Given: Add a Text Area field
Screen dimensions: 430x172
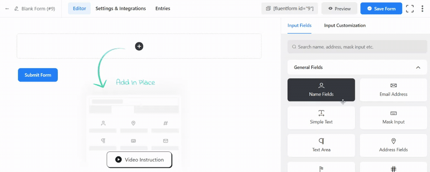Looking at the screenshot, I should [321, 145].
